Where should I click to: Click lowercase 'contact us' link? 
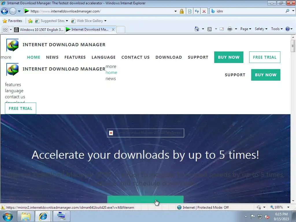15,97
